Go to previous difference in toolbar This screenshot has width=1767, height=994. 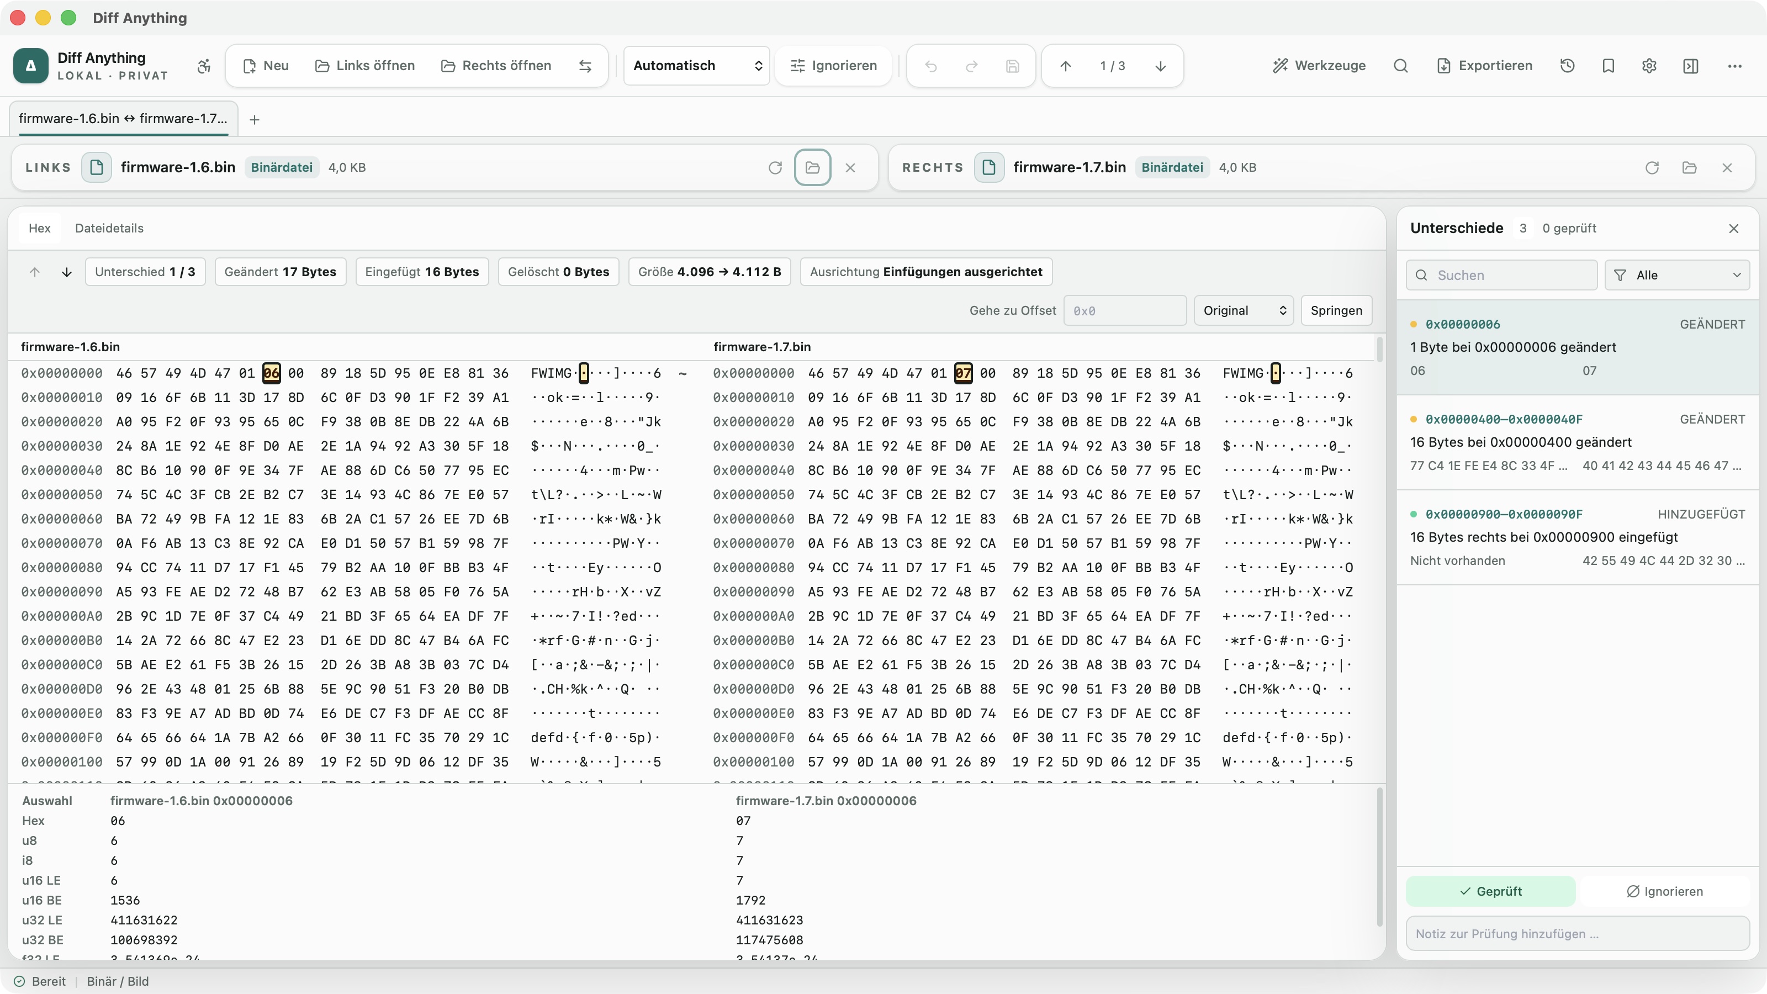click(1065, 66)
